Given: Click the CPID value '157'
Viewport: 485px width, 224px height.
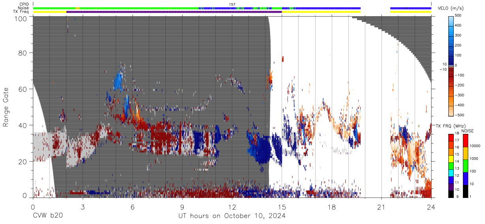Looking at the screenshot, I should coord(232,4).
